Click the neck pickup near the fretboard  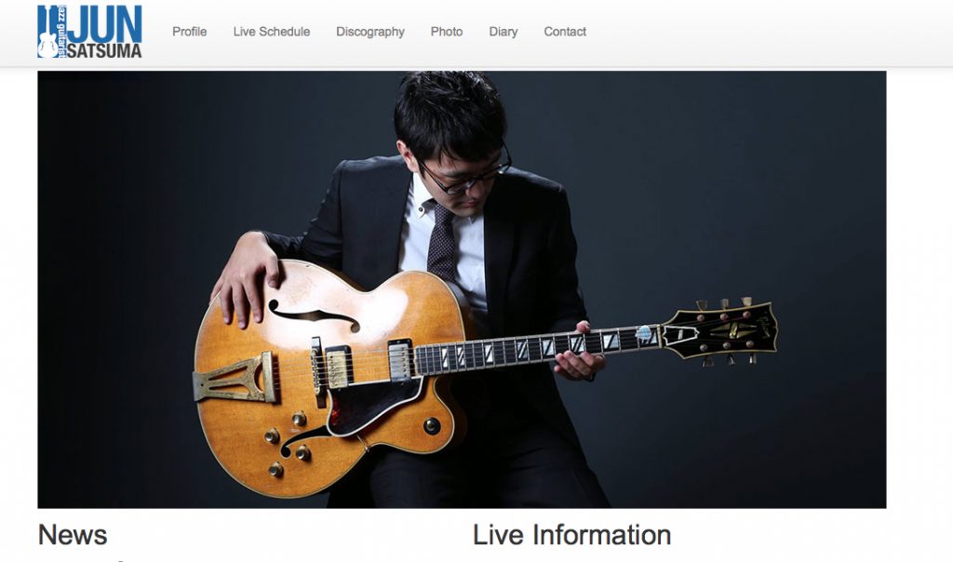point(400,361)
